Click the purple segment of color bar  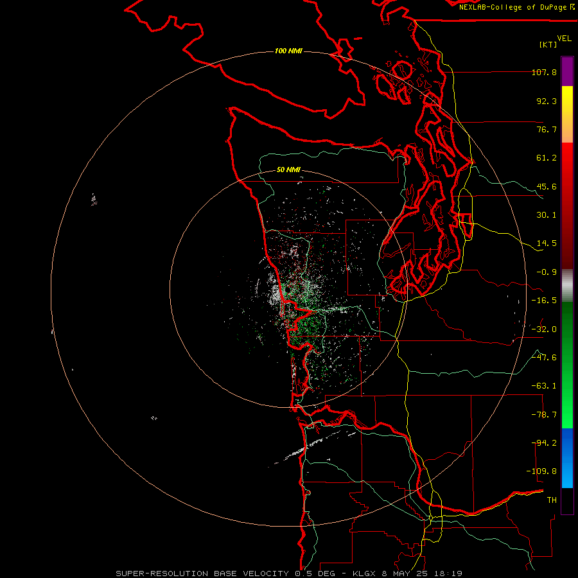(567, 71)
